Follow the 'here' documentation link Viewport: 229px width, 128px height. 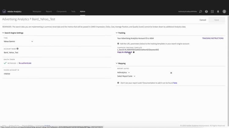175,83
